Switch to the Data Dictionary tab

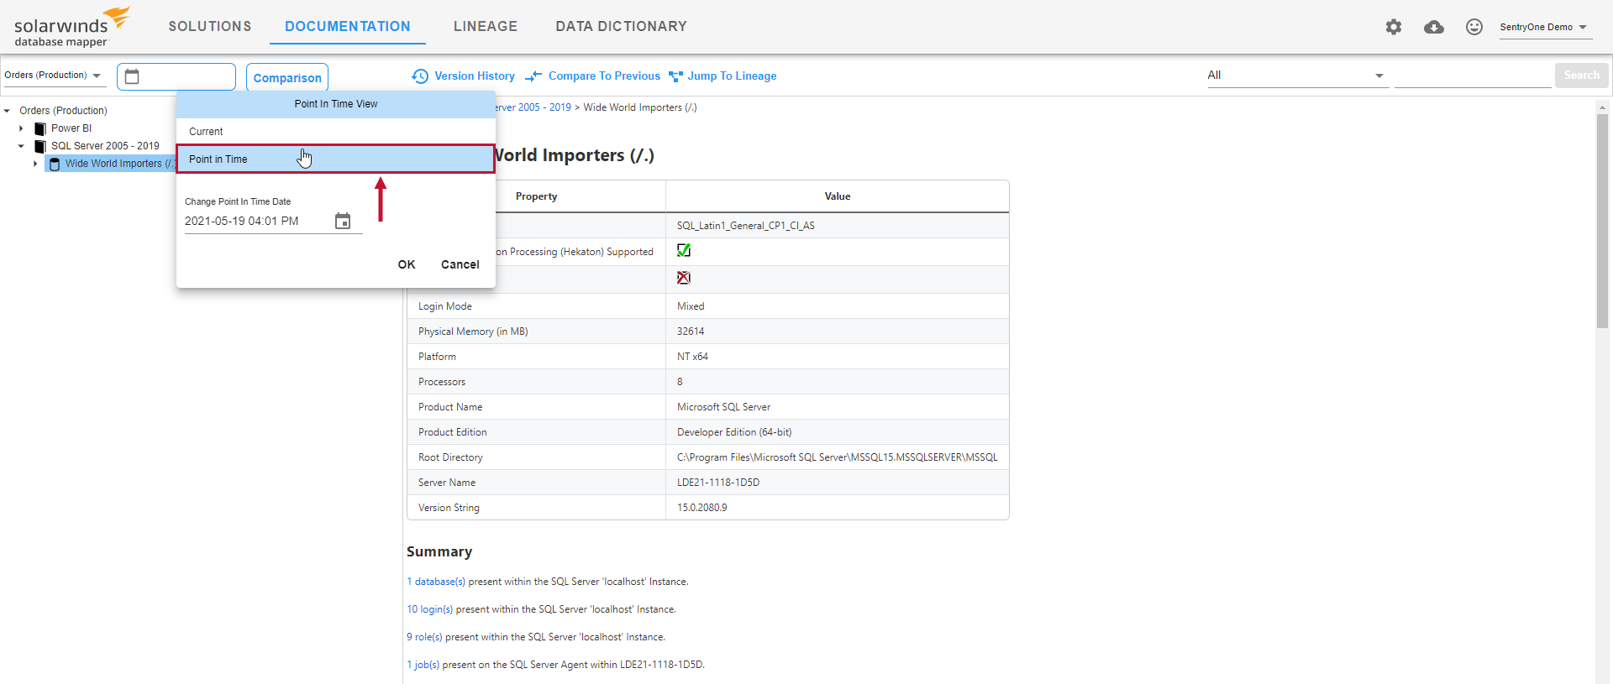coord(621,26)
